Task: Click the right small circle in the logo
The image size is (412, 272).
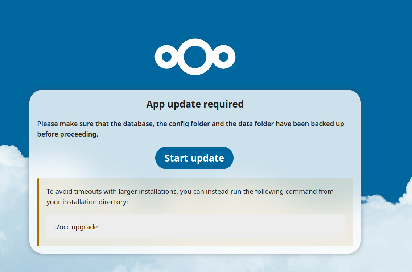Action: point(224,57)
